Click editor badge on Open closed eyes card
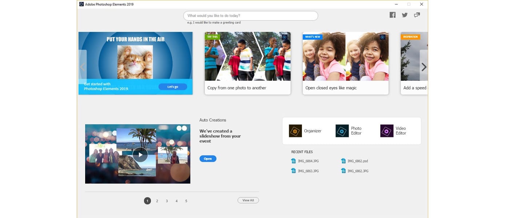 382,37
